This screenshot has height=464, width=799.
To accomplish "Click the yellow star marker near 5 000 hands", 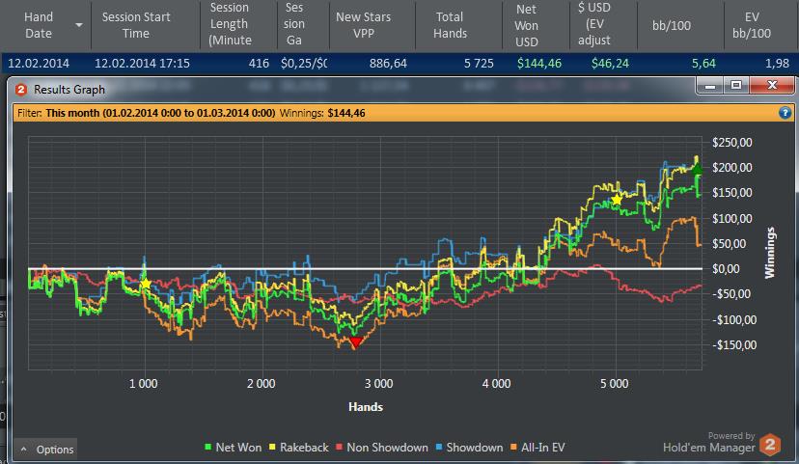I will pos(617,200).
